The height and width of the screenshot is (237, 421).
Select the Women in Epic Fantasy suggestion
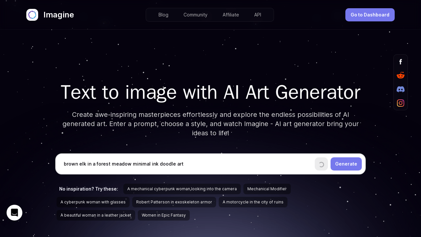[164, 215]
